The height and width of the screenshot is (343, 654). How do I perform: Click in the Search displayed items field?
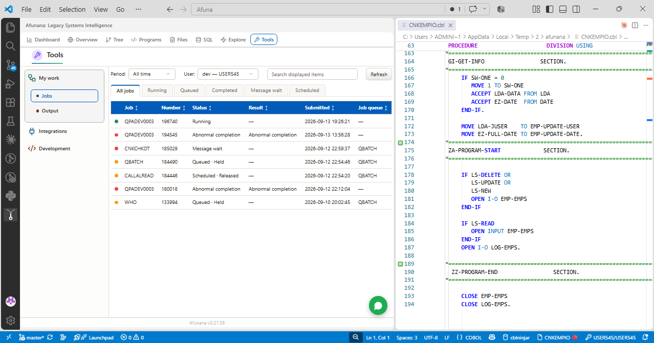click(312, 74)
